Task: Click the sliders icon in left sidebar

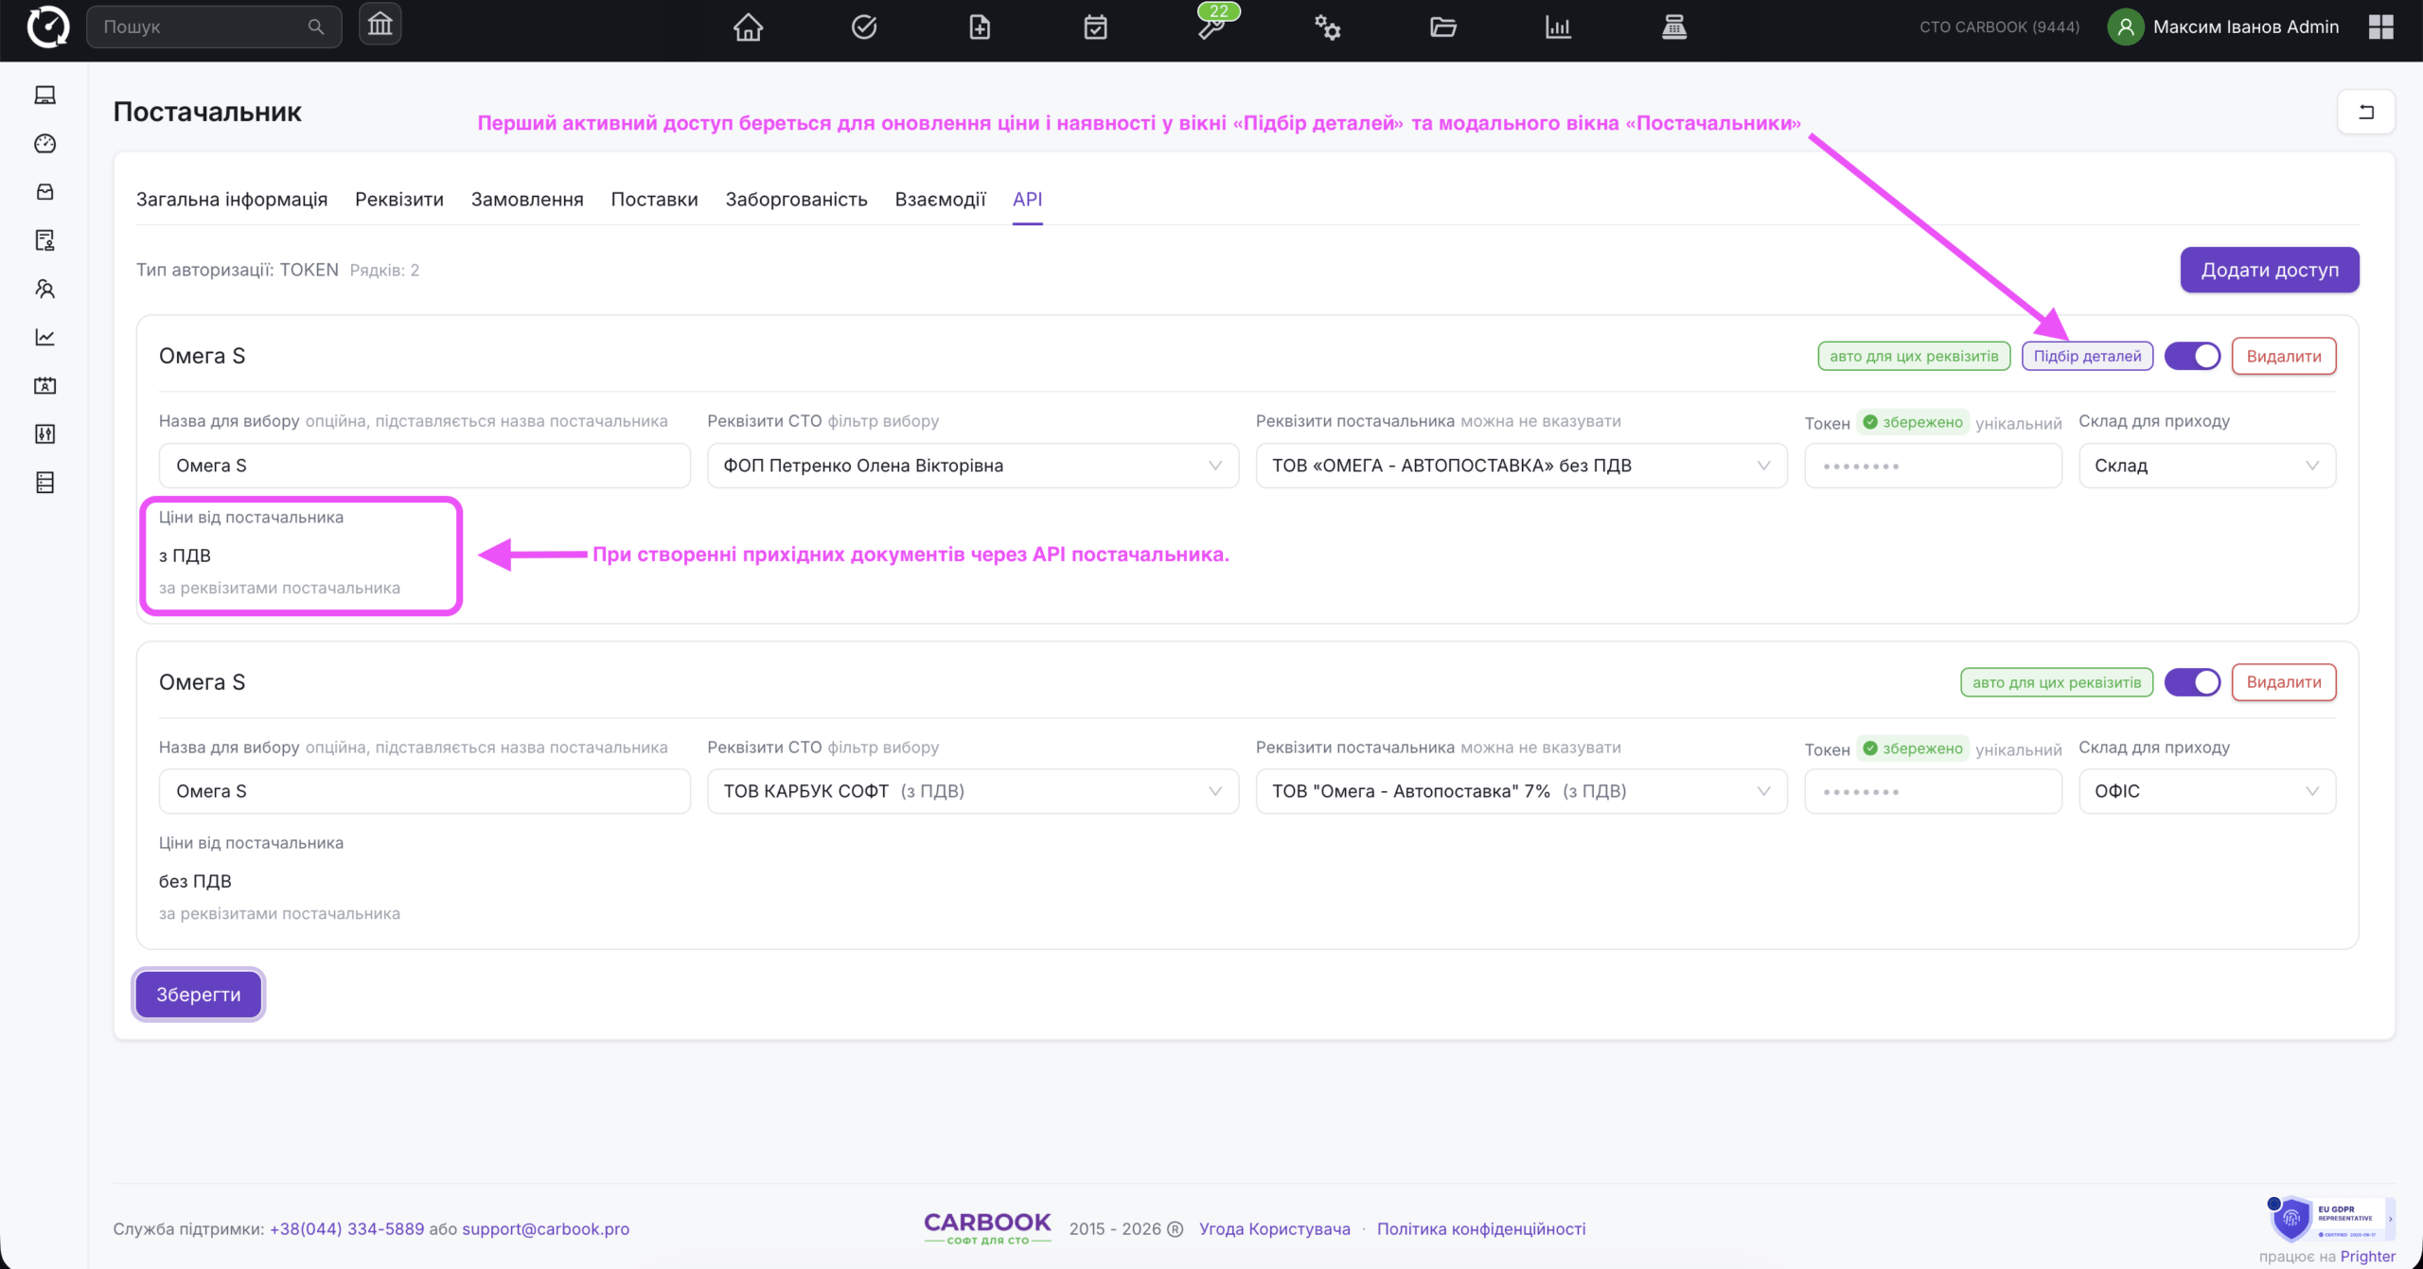Action: click(x=44, y=433)
